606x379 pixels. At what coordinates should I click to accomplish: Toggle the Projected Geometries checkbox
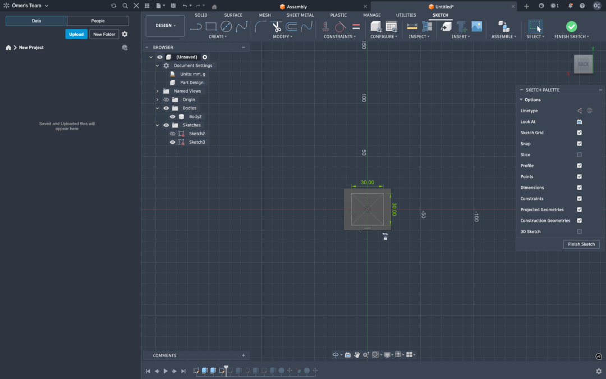[x=579, y=209]
